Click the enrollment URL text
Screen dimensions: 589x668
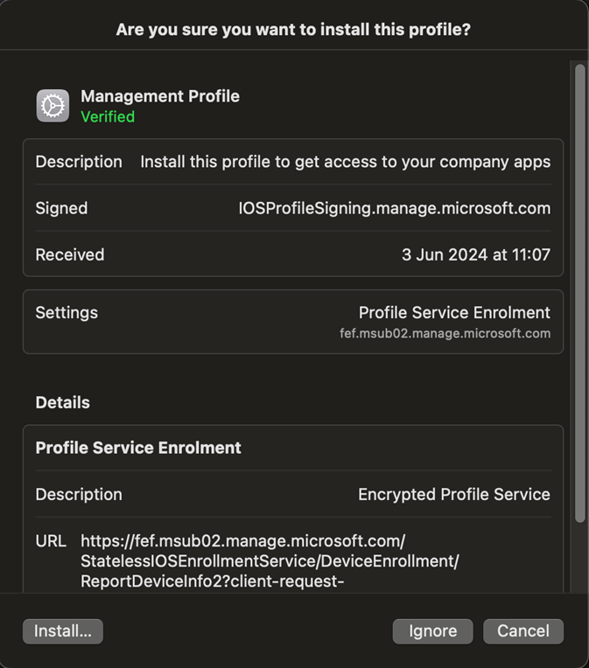[x=270, y=561]
